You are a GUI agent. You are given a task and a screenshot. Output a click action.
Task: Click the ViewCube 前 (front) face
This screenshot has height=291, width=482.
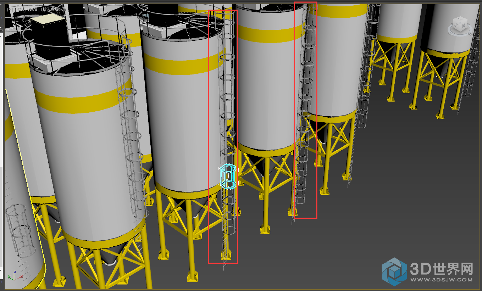pyautogui.click(x=464, y=26)
